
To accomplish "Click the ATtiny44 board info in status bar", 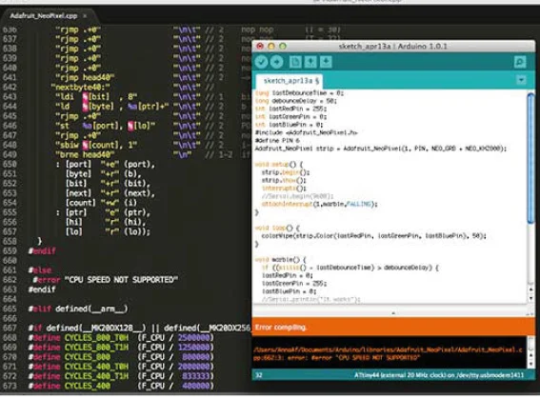I will tap(439, 375).
